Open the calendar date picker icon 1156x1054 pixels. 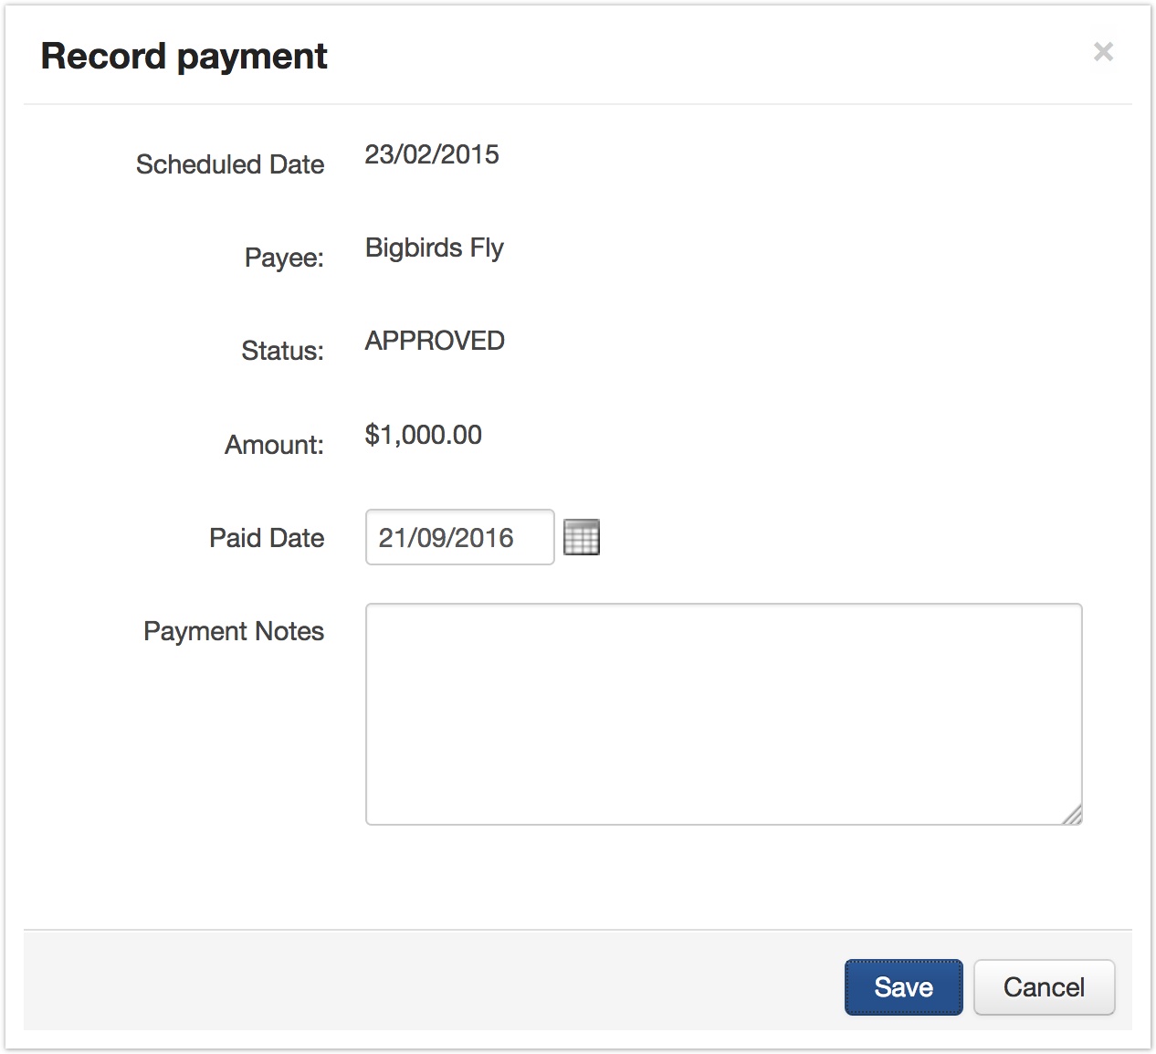point(582,537)
